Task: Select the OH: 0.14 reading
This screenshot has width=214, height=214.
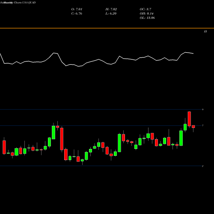Action: 146,14
